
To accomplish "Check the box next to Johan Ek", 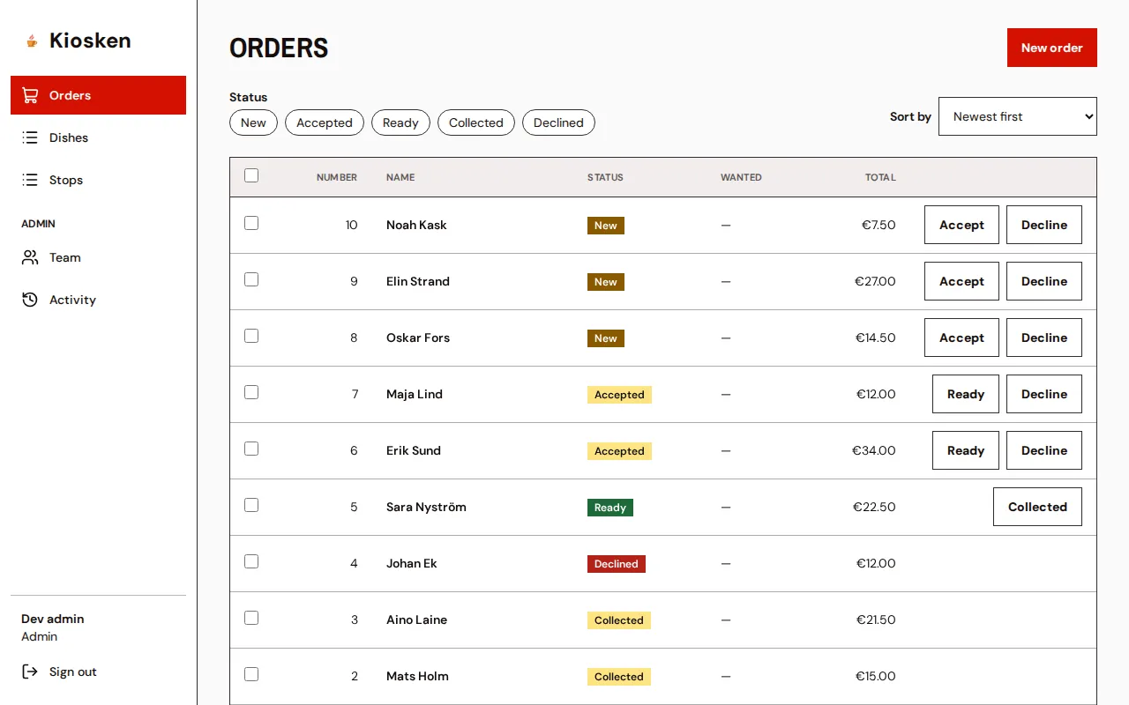I will pyautogui.click(x=251, y=561).
